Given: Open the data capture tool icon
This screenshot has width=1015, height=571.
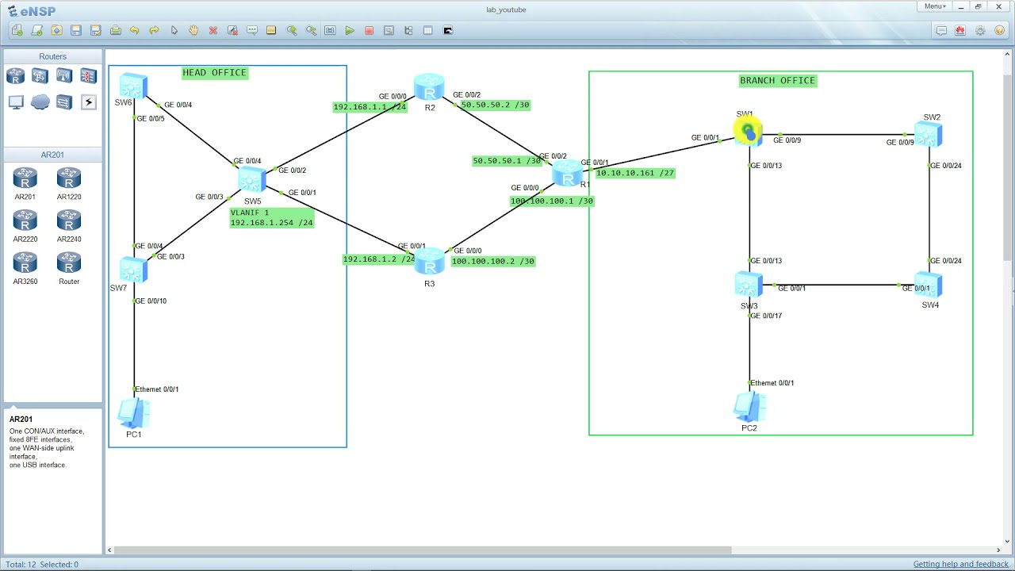Looking at the screenshot, I should 389,30.
